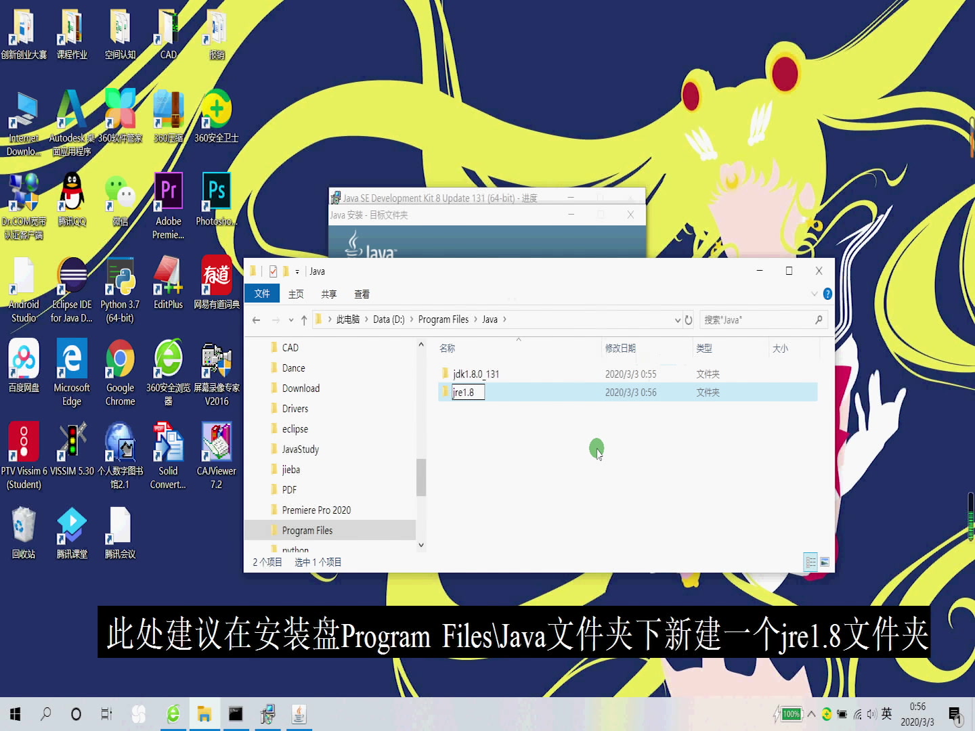Open Microsoft Edge desktop icon
The width and height of the screenshot is (975, 731).
tap(72, 372)
